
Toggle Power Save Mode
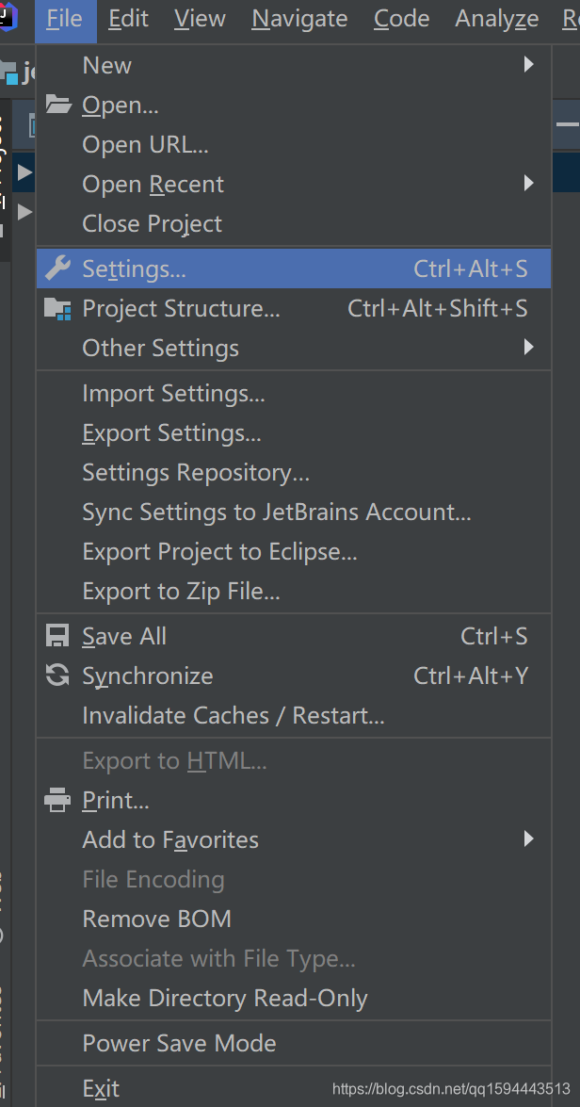tap(179, 1043)
